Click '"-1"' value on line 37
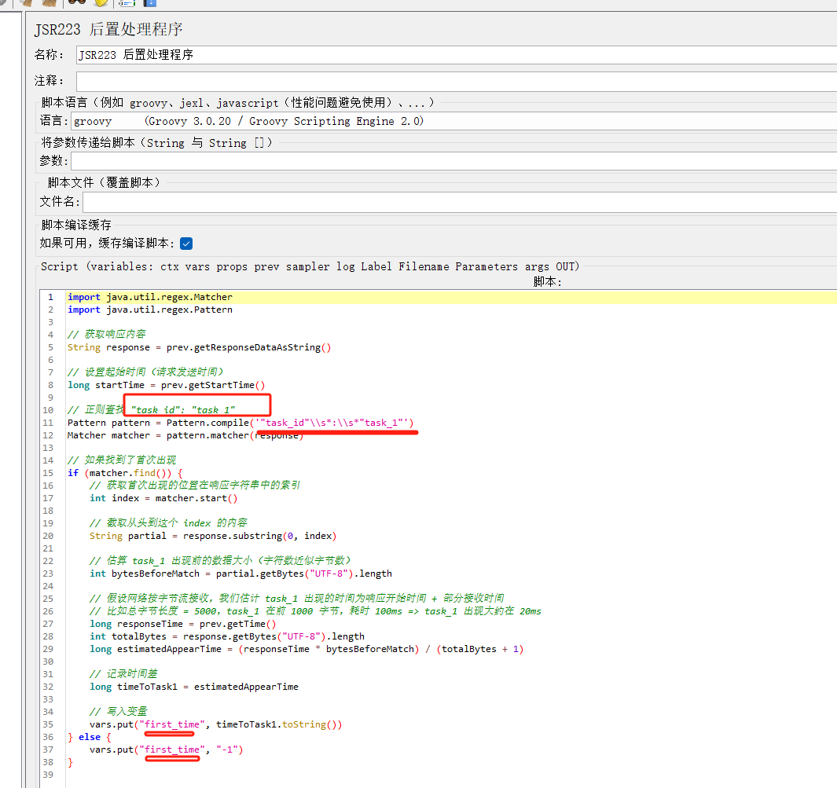 [227, 750]
